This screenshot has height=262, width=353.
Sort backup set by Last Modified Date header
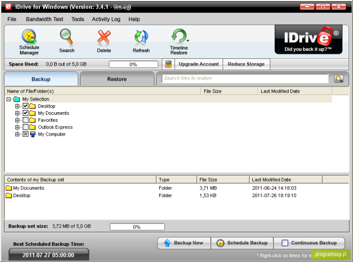(x=286, y=180)
